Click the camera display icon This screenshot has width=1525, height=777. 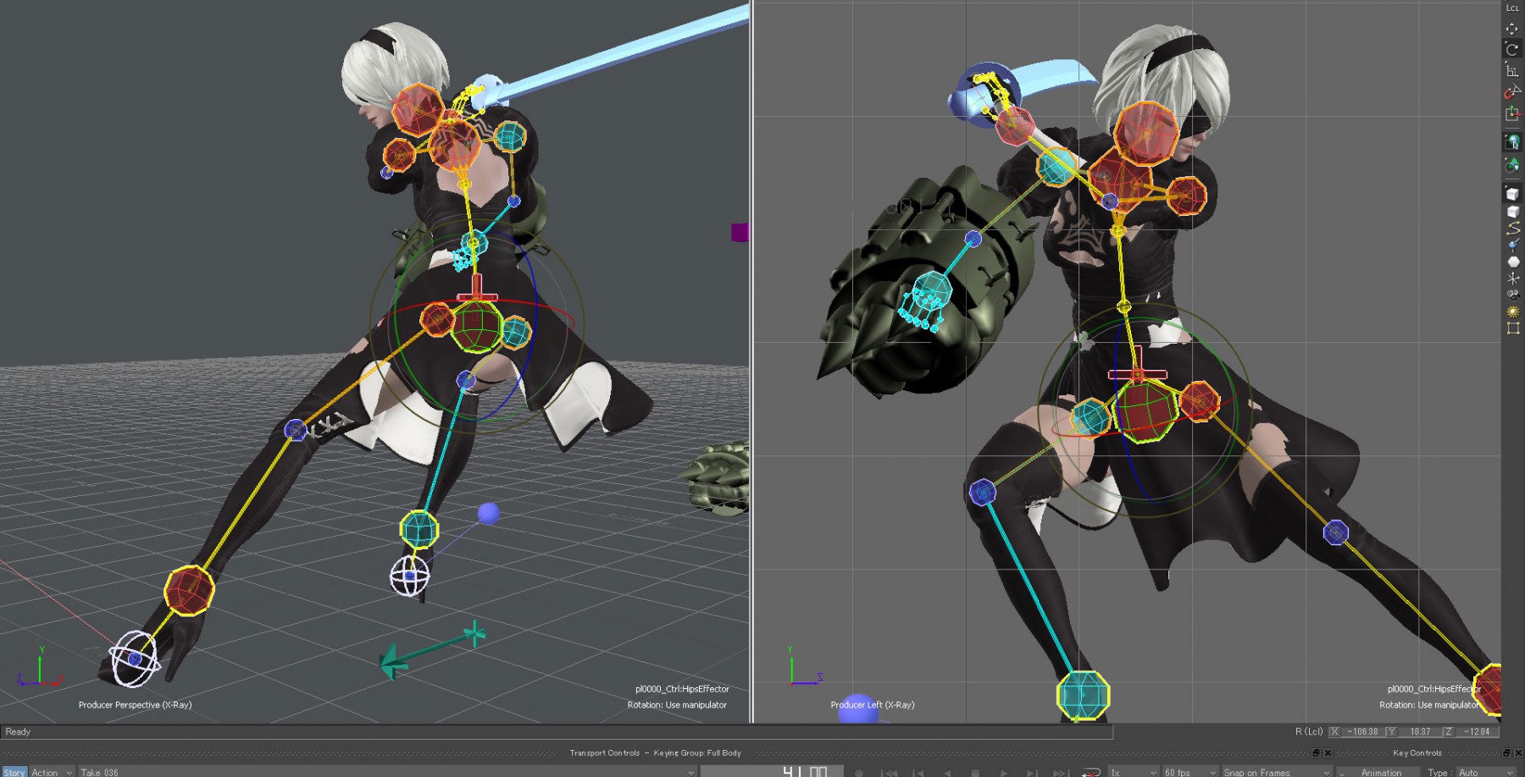click(x=1512, y=295)
